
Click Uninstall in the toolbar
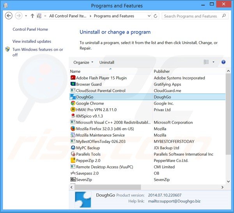(107, 62)
